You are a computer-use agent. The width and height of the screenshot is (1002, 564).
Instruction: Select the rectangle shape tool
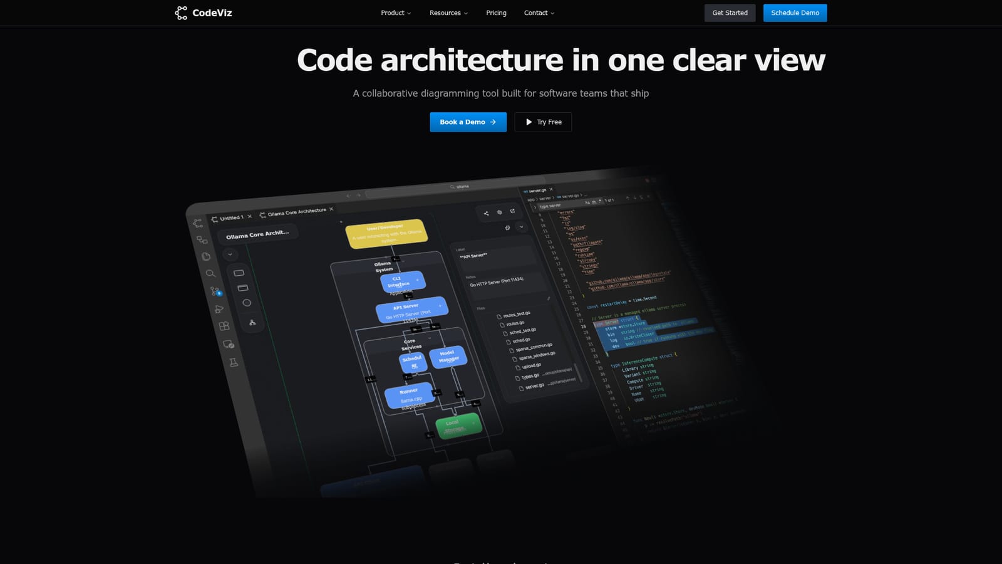pyautogui.click(x=239, y=273)
